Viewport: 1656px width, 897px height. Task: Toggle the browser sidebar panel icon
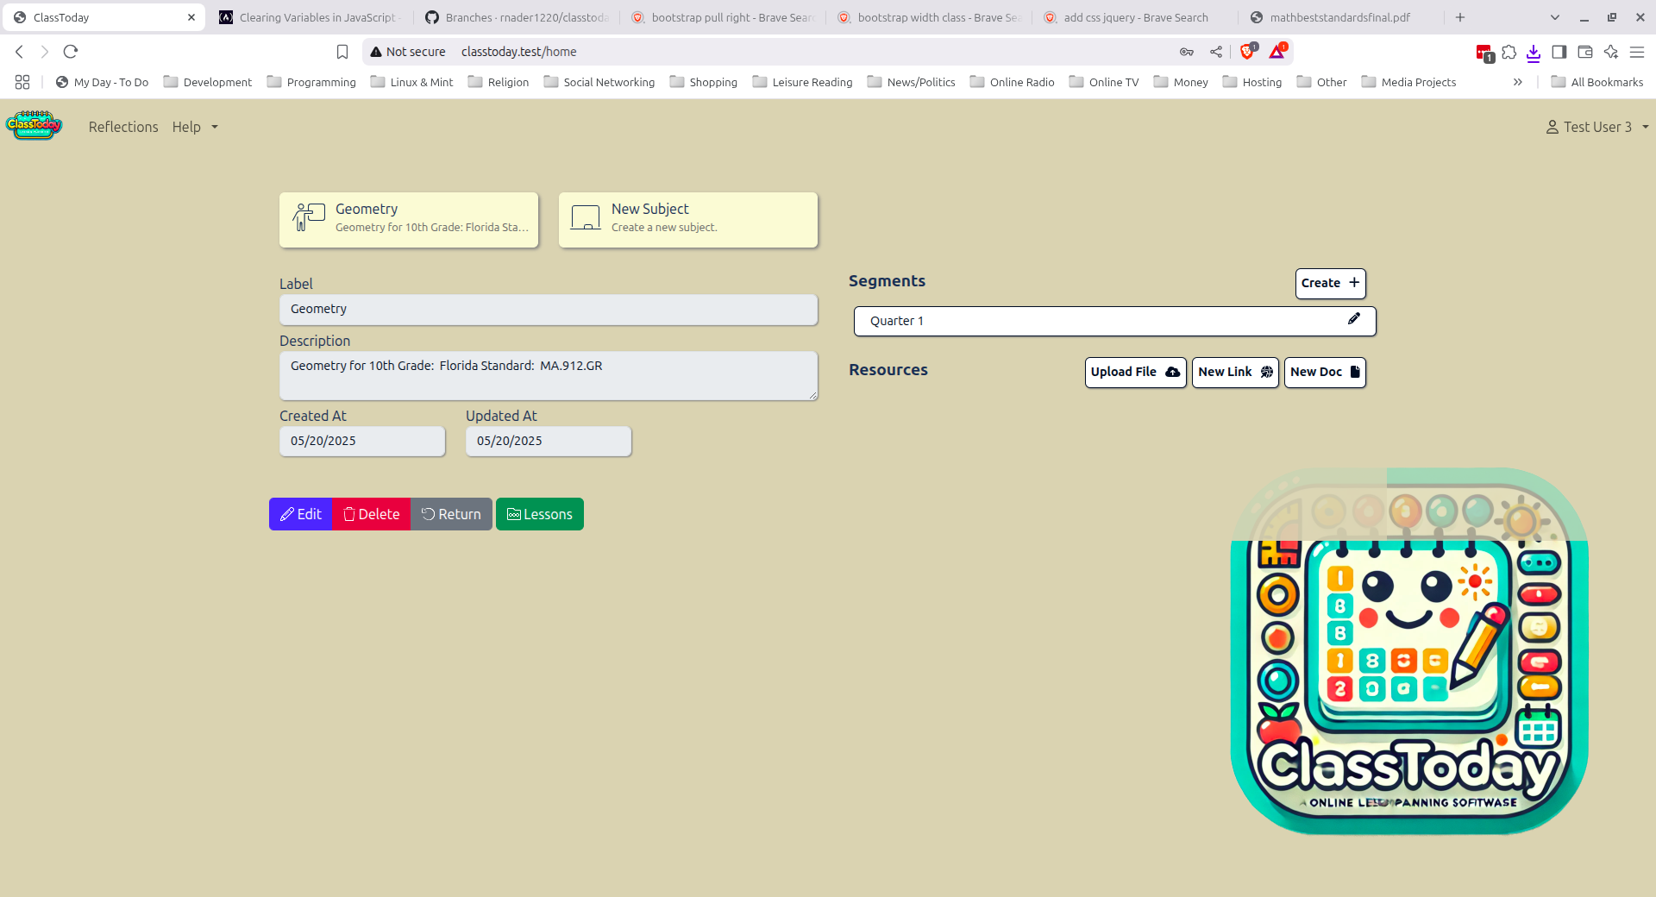pos(1559,52)
